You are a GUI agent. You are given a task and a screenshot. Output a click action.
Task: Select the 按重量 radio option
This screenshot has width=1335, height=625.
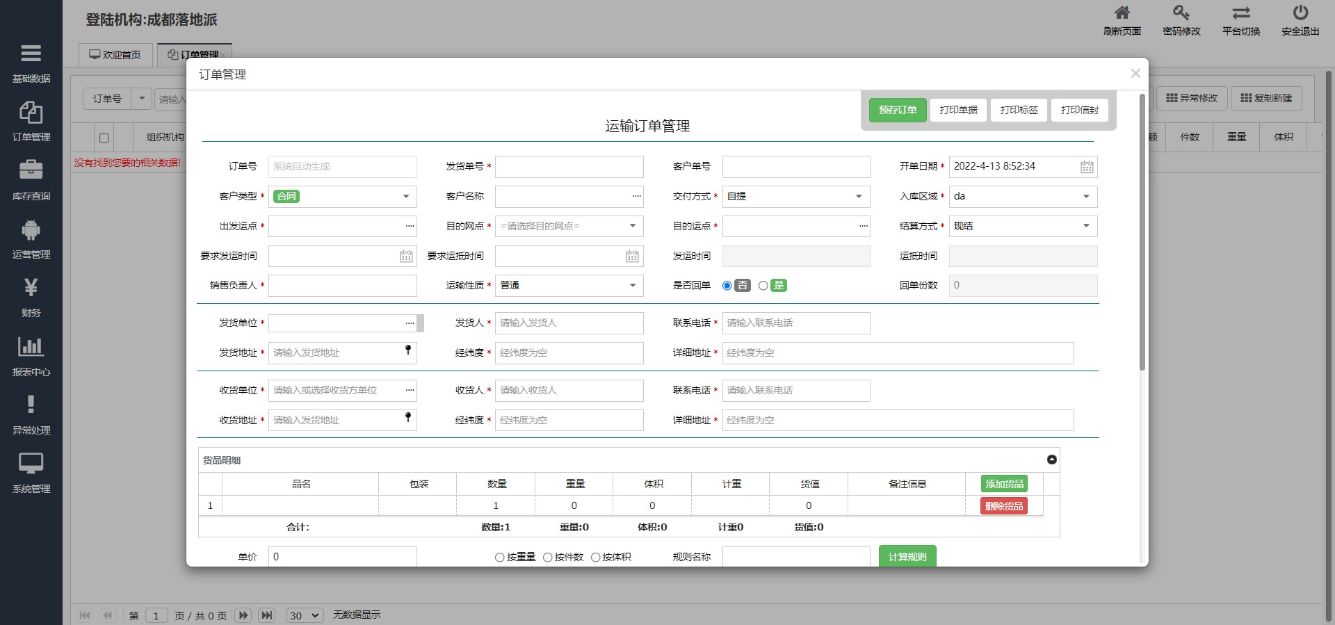(x=499, y=558)
